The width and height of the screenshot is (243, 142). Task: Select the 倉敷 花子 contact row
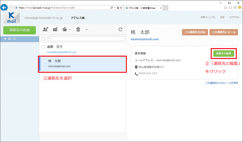click(83, 49)
